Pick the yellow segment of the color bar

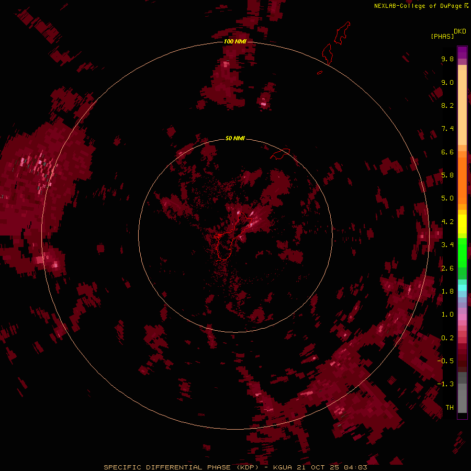click(462, 224)
